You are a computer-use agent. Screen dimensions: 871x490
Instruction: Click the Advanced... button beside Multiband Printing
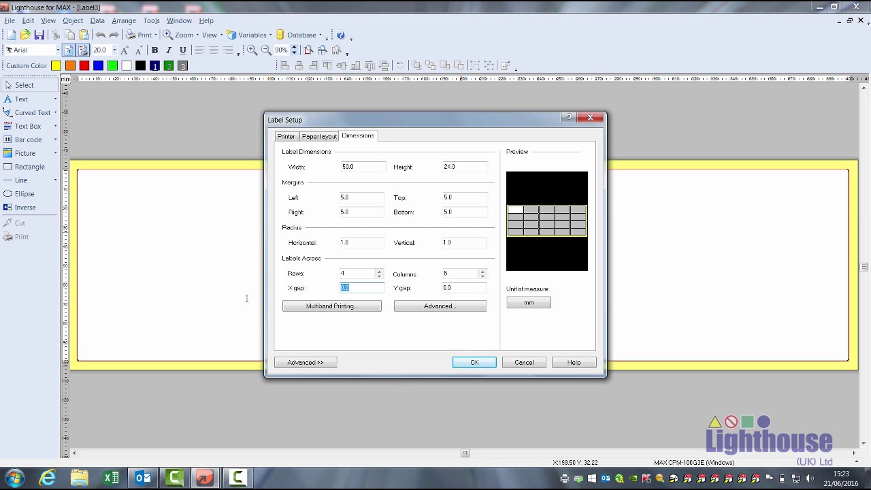[x=440, y=306]
